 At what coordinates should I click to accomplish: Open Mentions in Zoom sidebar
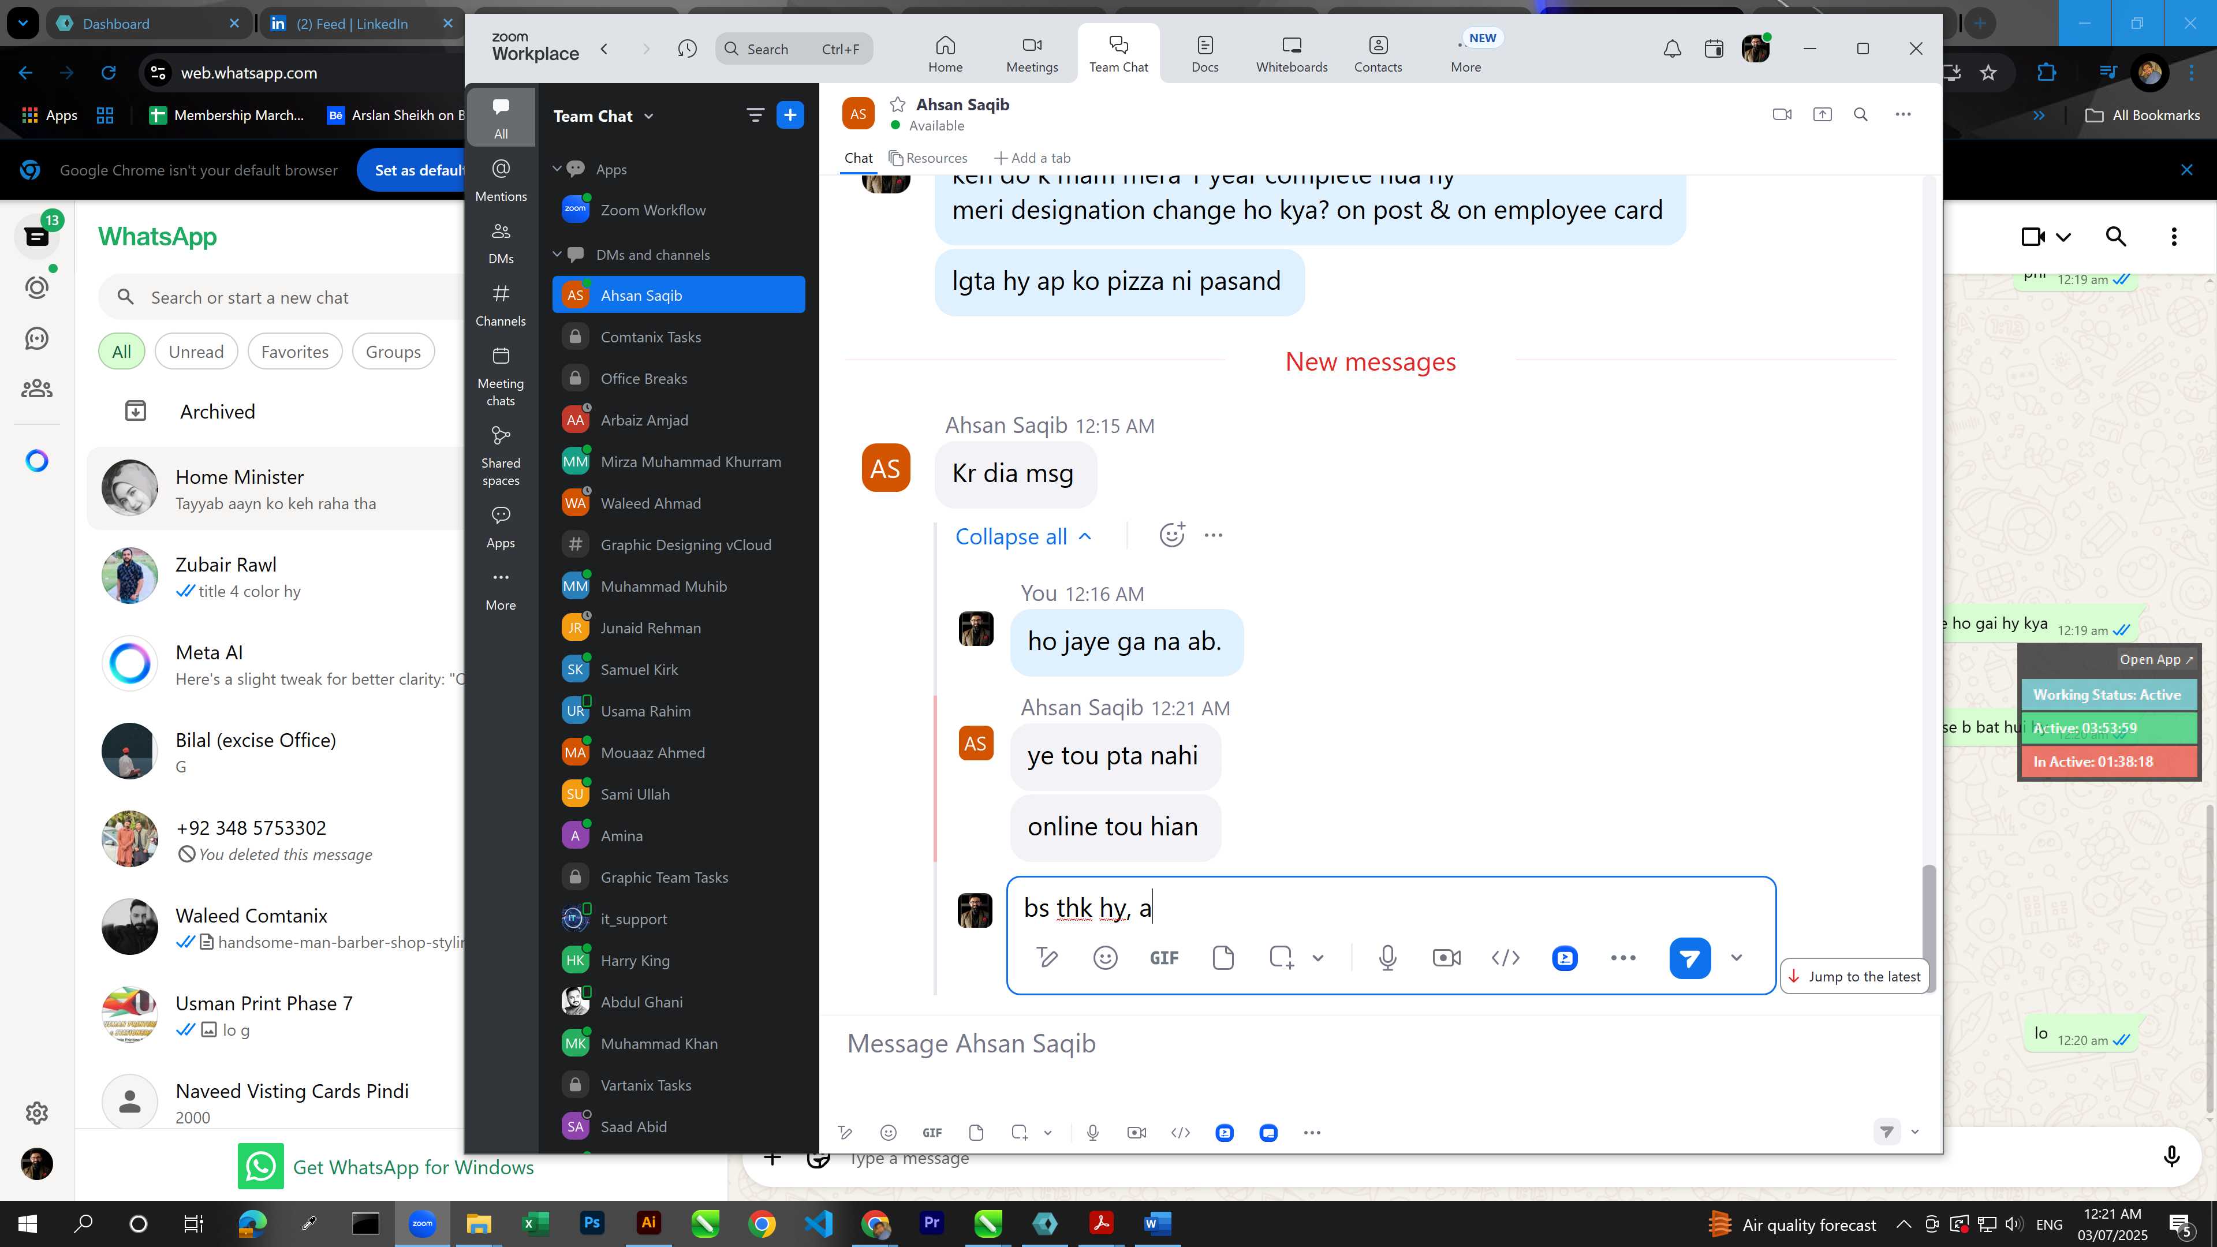(501, 180)
